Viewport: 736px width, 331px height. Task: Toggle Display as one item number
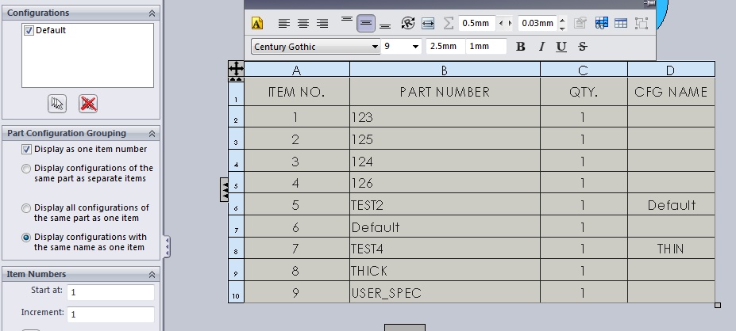[27, 150]
